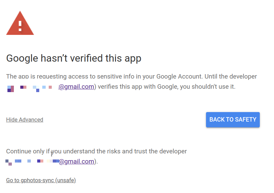
Task: Click the "Google hasn't verified this app" heading
Action: coord(74,58)
